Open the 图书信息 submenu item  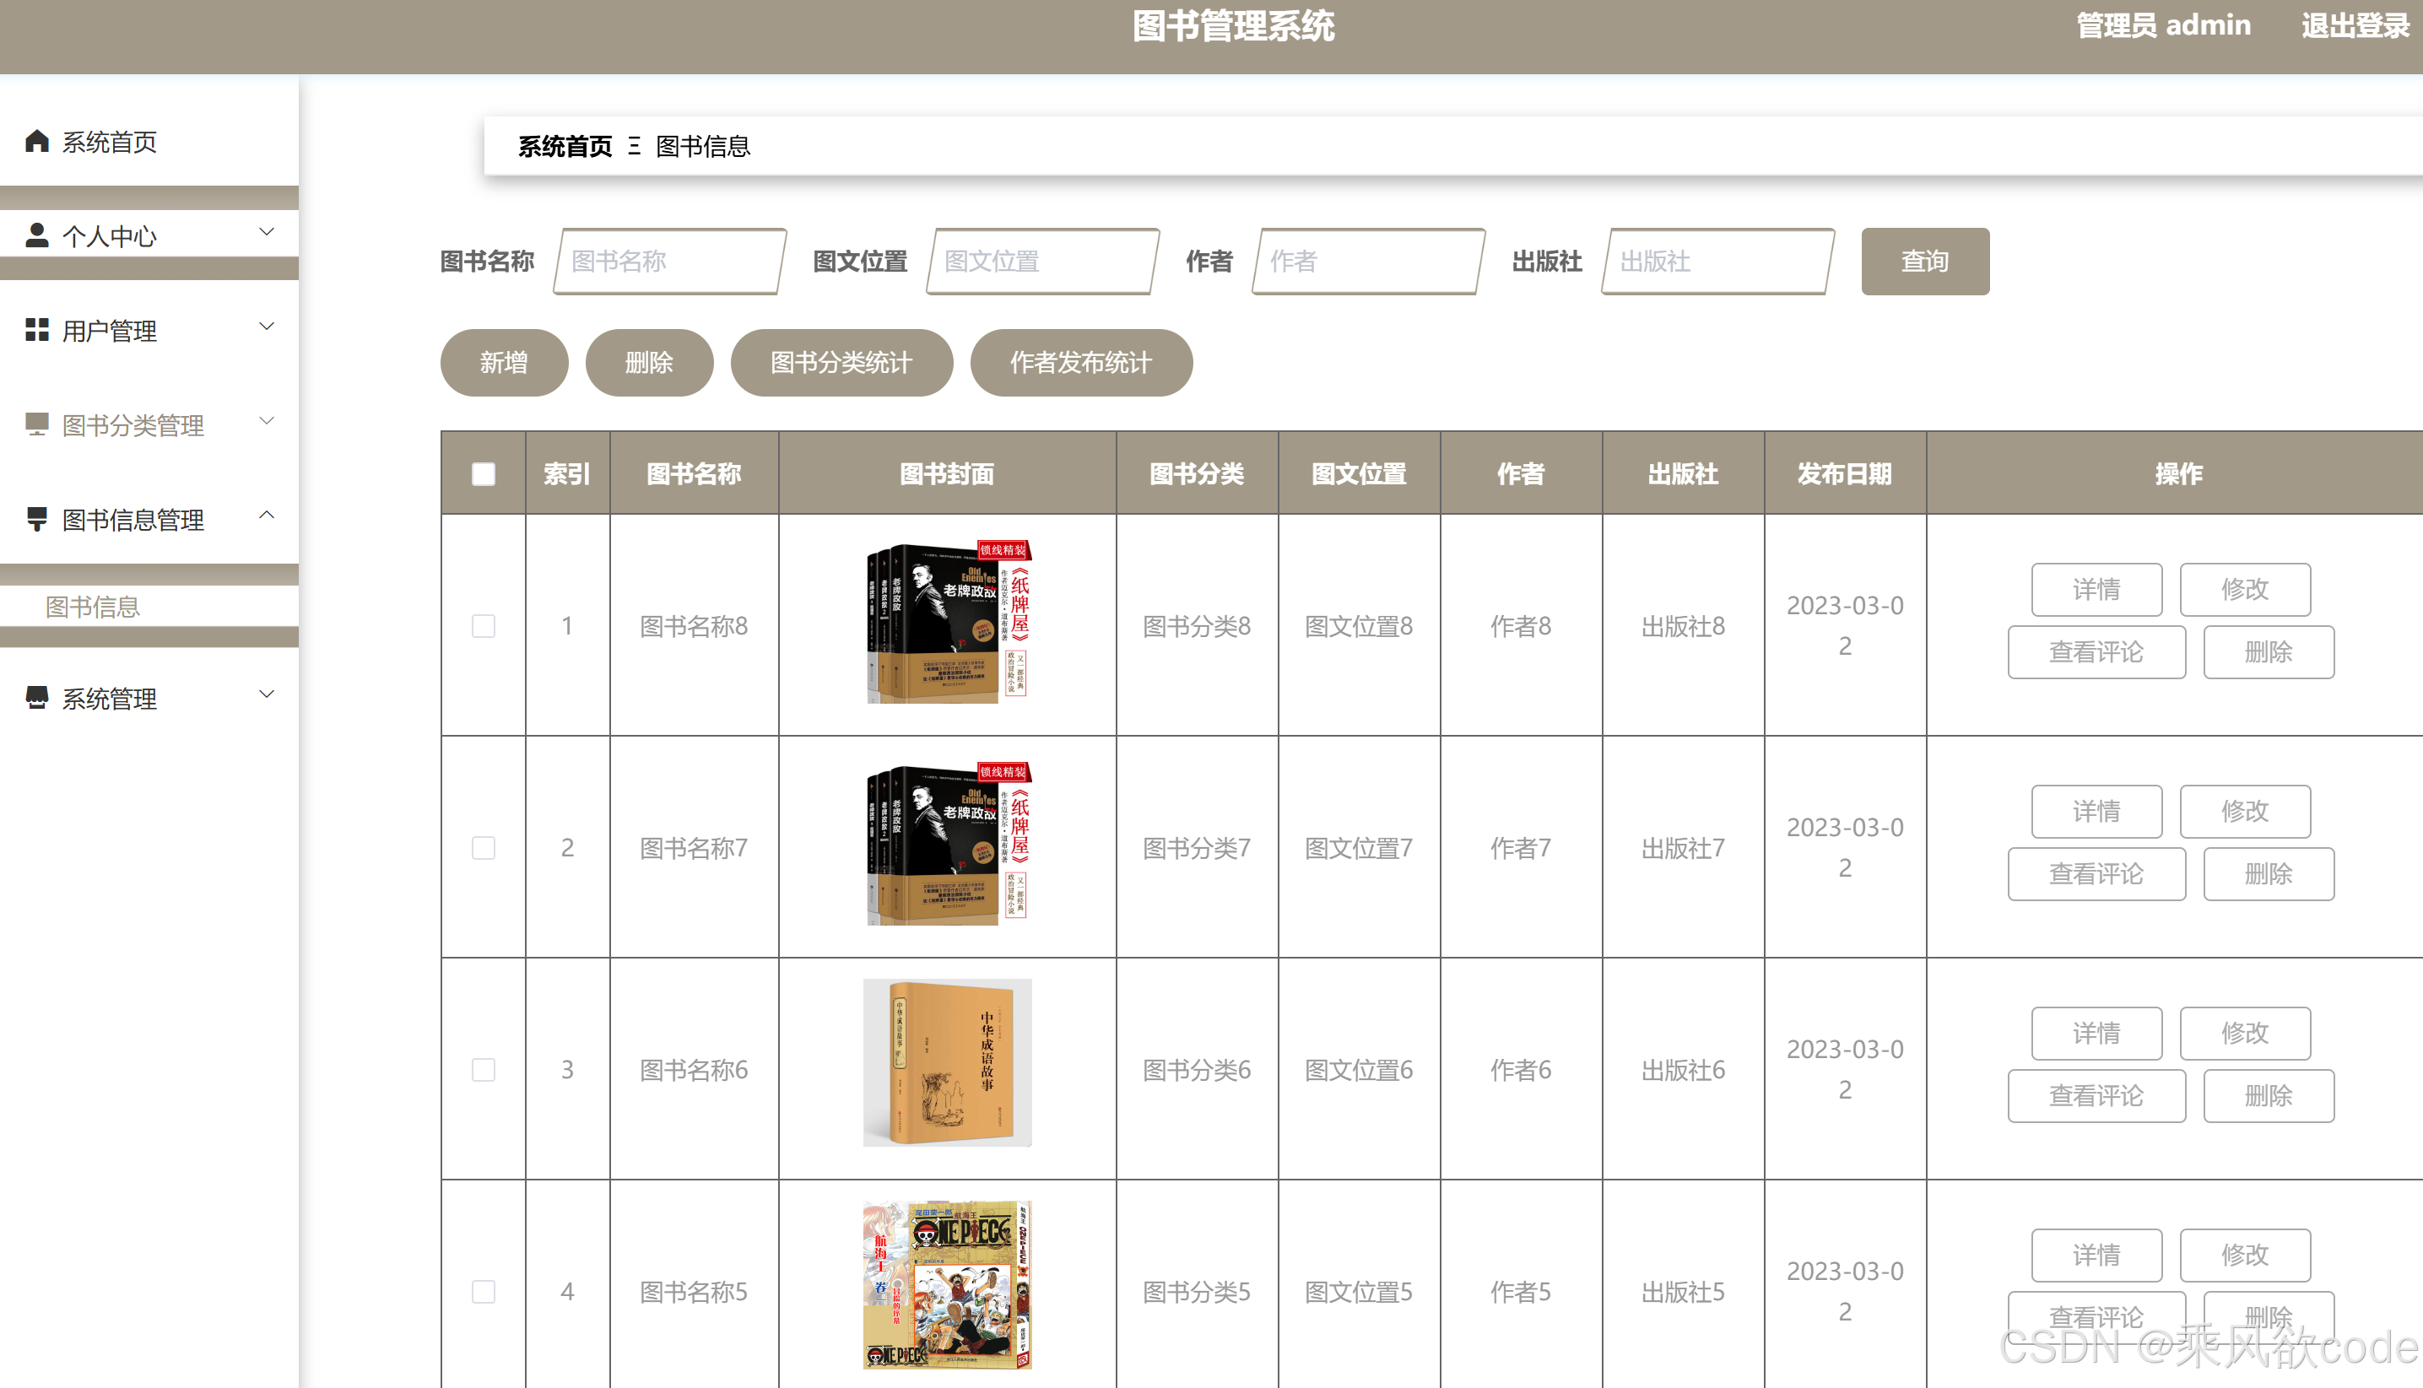[94, 607]
